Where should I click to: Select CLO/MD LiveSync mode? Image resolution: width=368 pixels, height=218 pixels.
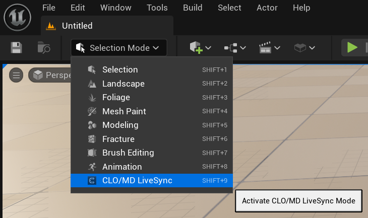[x=137, y=180]
